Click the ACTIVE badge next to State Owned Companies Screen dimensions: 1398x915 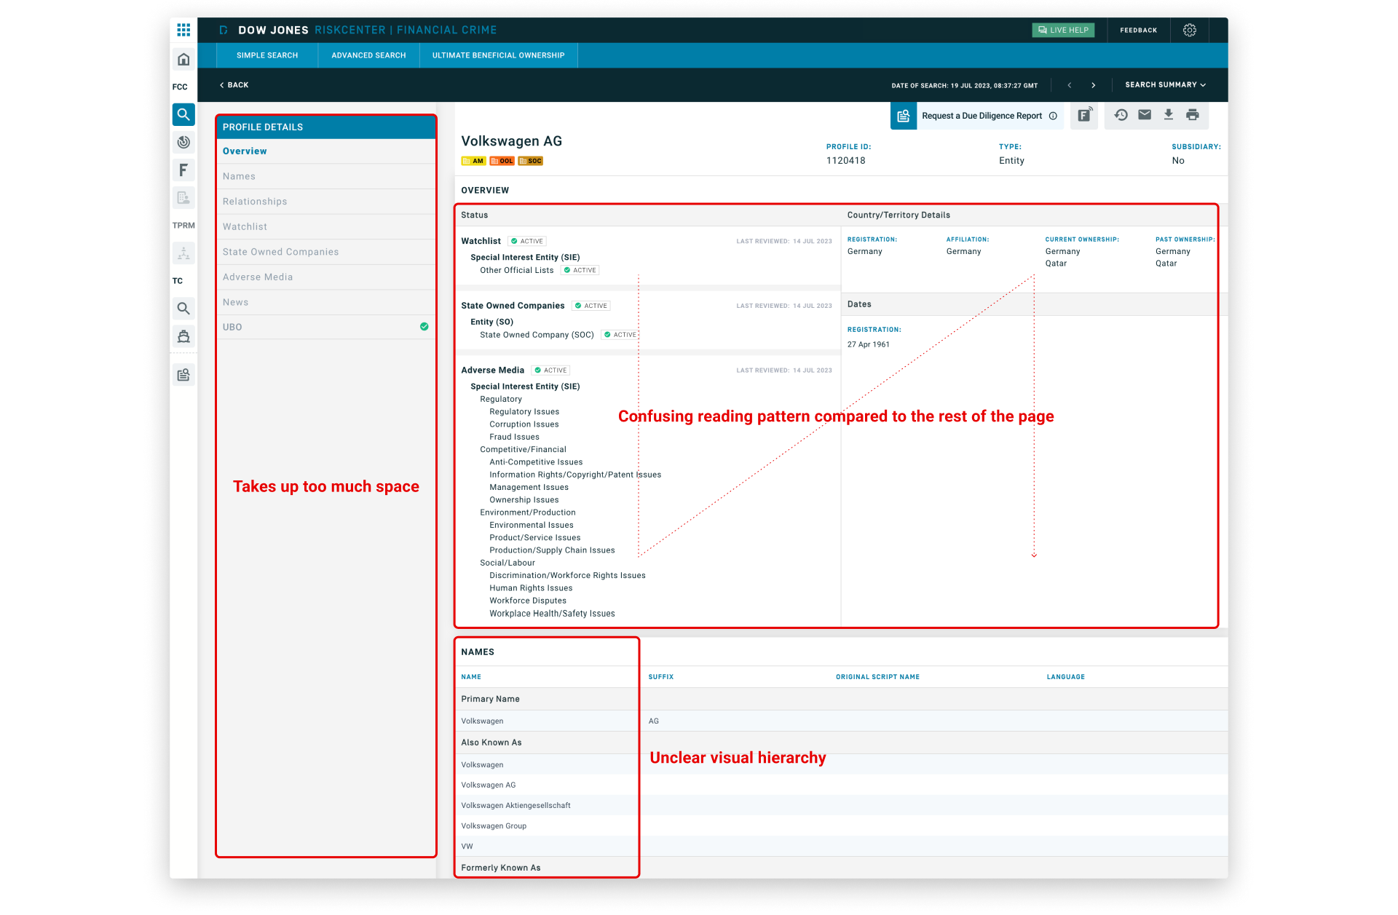(591, 306)
